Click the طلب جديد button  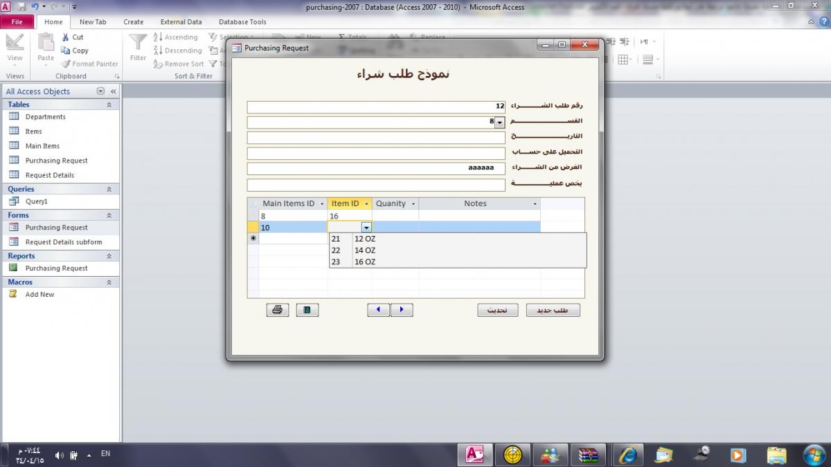click(553, 310)
